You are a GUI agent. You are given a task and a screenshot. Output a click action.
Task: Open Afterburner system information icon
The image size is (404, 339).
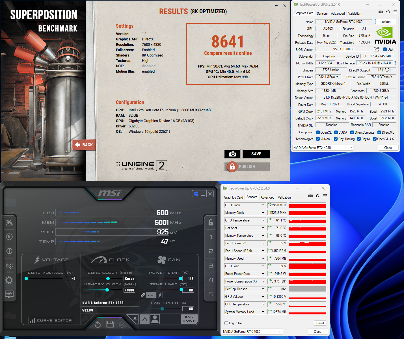[x=9, y=251]
